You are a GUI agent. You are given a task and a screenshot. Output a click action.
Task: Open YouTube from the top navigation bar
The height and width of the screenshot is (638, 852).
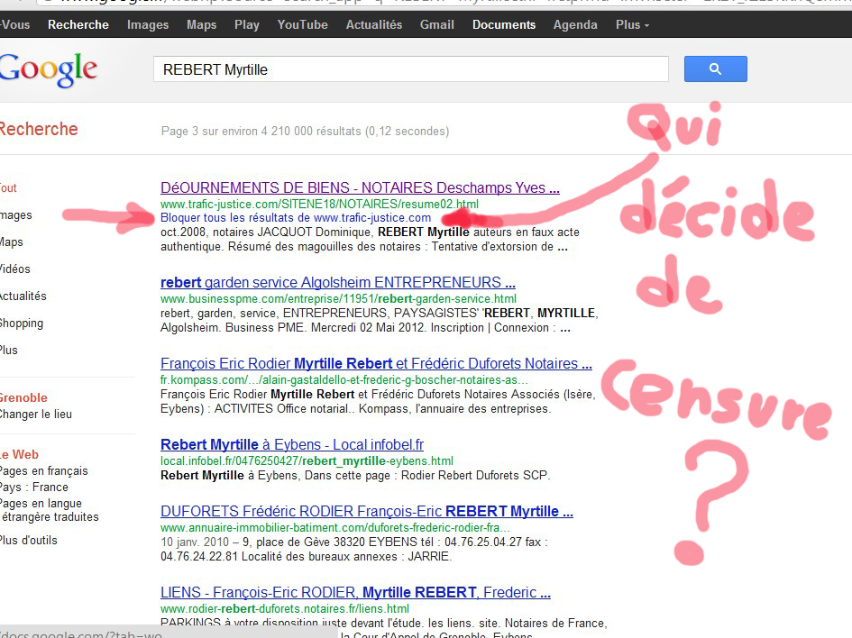(x=302, y=24)
